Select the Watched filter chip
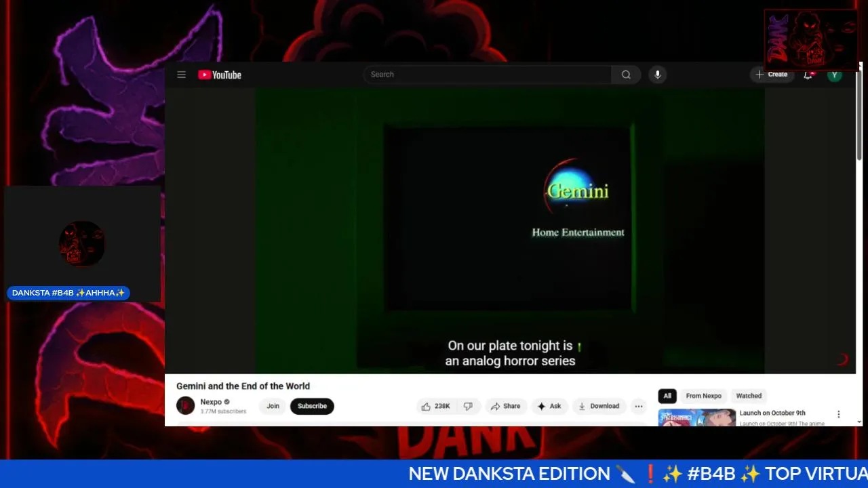 [x=749, y=396]
